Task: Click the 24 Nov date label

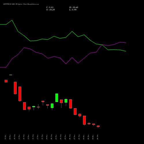Action: point(60,137)
